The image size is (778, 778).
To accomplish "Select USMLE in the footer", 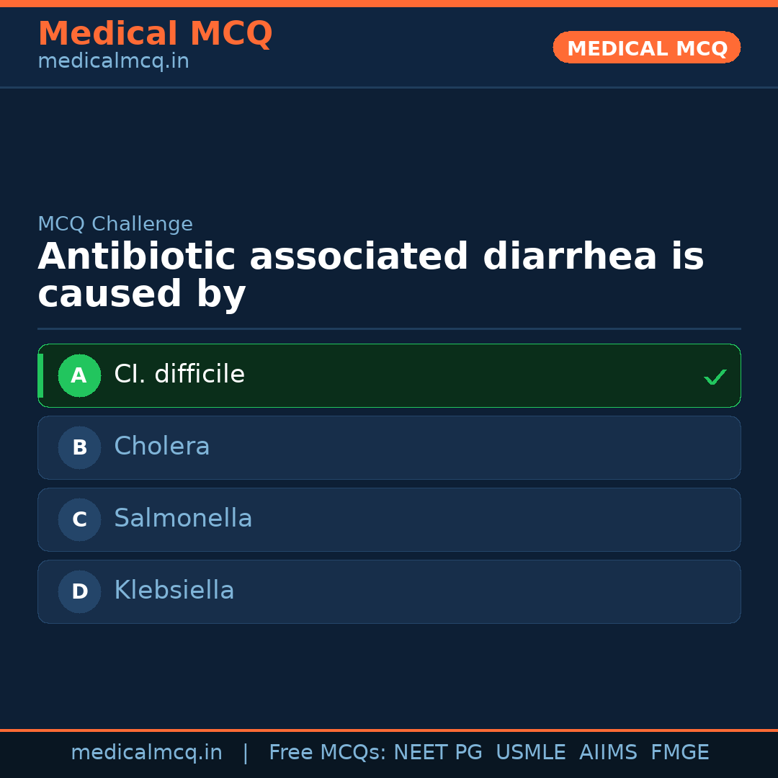I will [530, 753].
